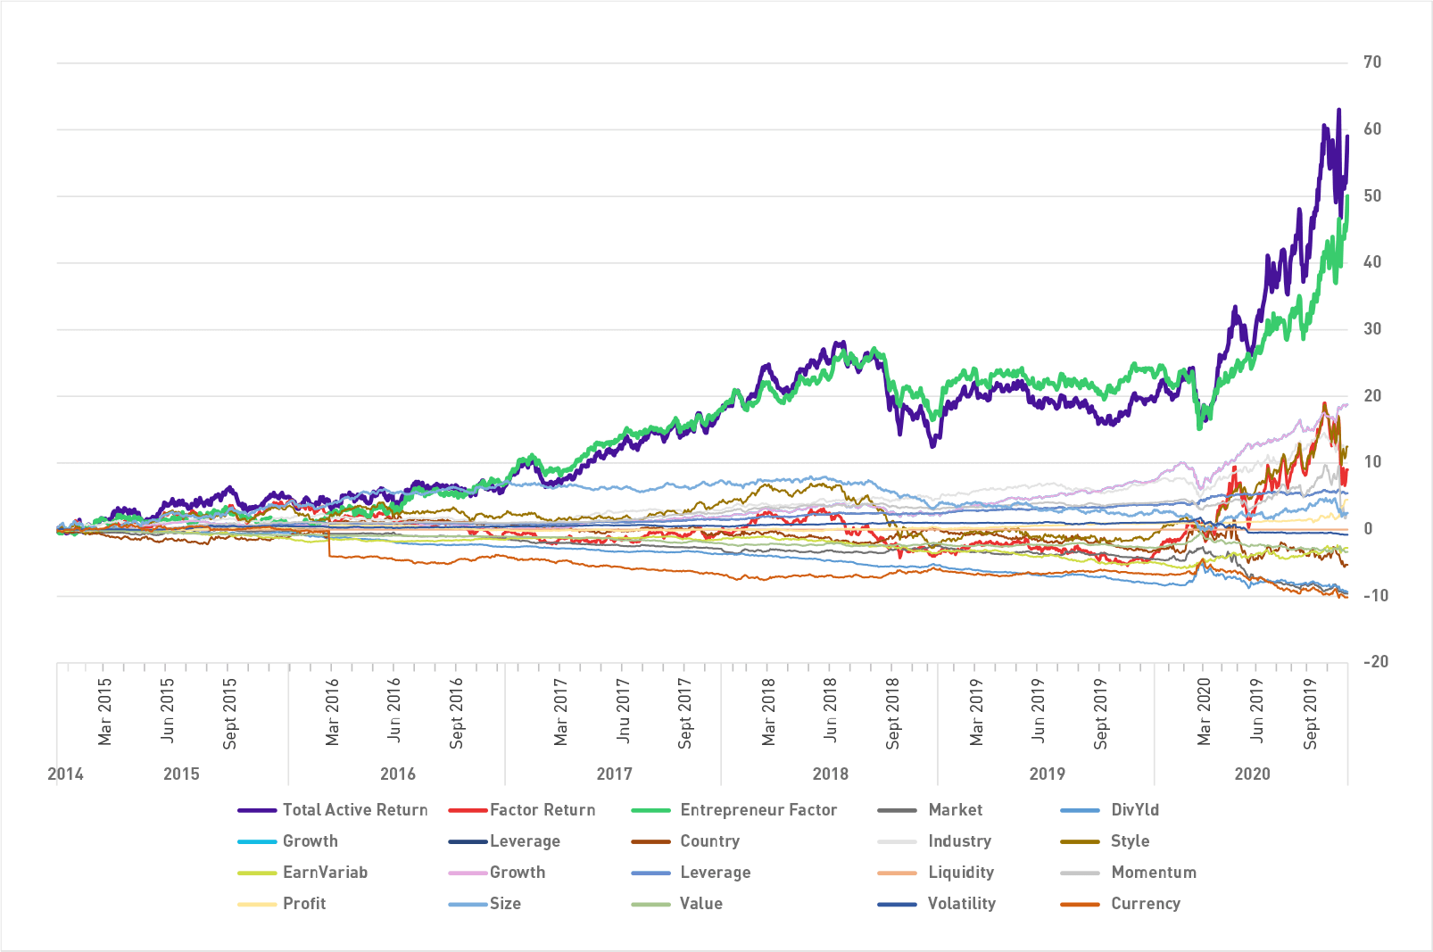Toggle Entrepreneur Factor legend label
The height and width of the screenshot is (952, 1433).
point(758,810)
